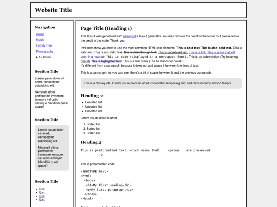Click the 'Heading 3' heading
This screenshot has width=277, height=207.
91,142
